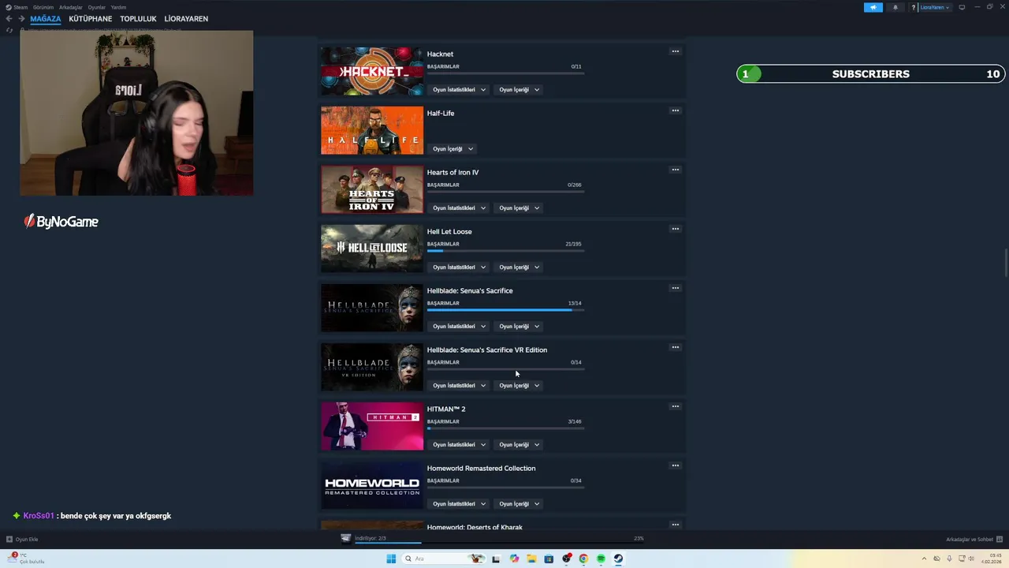Screen dimensions: 1009x568
Task: Click the Oyun Ekle plus icon
Action: point(9,540)
